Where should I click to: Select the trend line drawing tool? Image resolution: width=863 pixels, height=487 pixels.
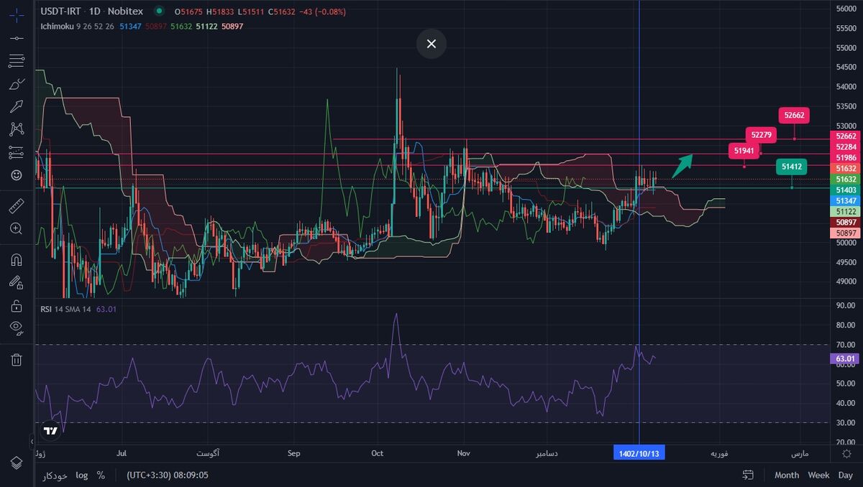(x=16, y=37)
